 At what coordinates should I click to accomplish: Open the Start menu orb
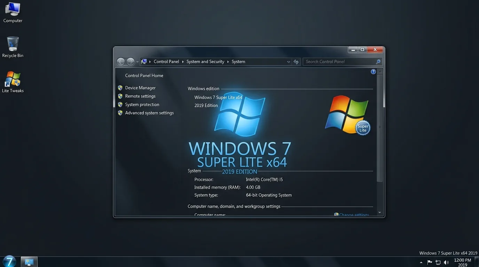click(x=9, y=261)
